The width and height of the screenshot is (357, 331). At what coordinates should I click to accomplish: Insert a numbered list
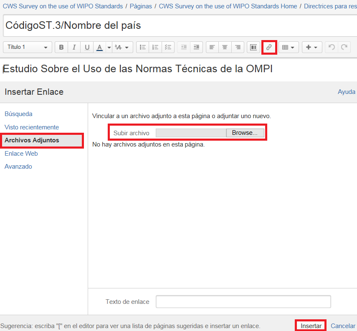pyautogui.click(x=155, y=48)
